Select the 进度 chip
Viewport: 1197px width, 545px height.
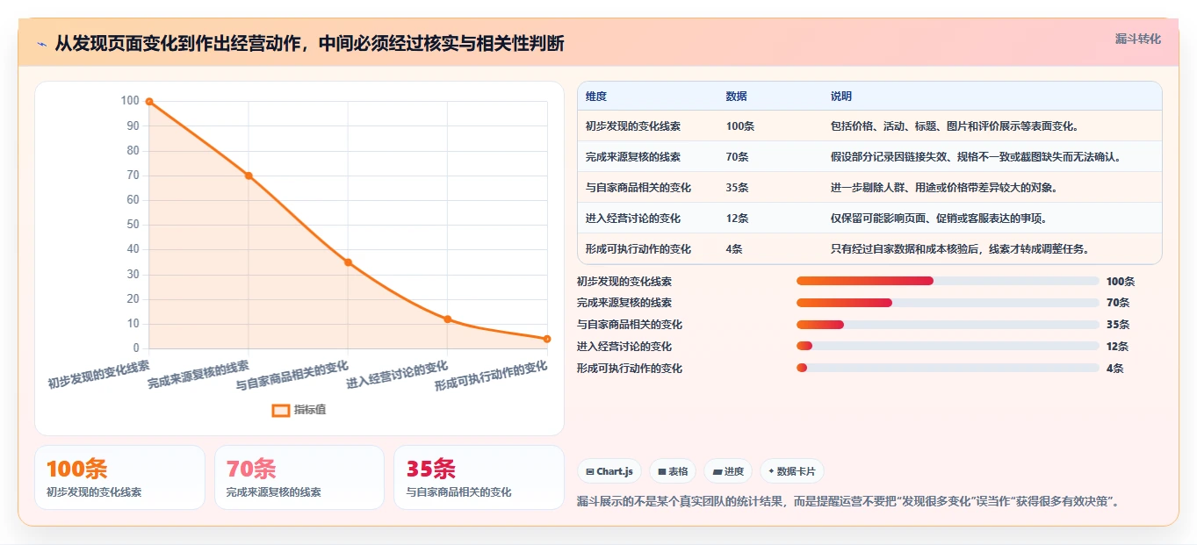[x=728, y=471]
